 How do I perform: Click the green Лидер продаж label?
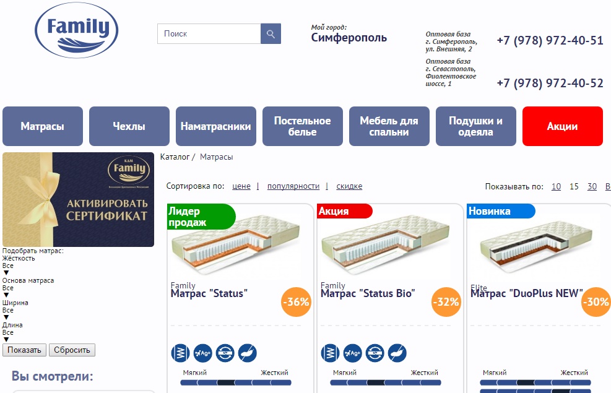tap(201, 217)
